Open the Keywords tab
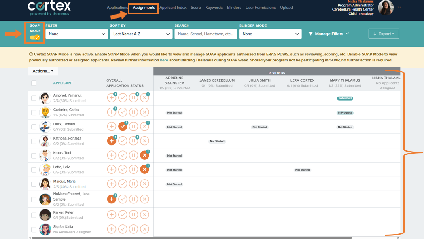 pos(214,8)
